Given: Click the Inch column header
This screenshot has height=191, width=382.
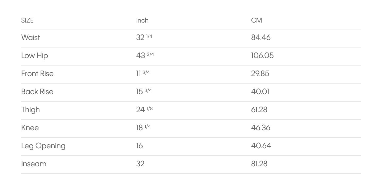Looking at the screenshot, I should click(142, 20).
